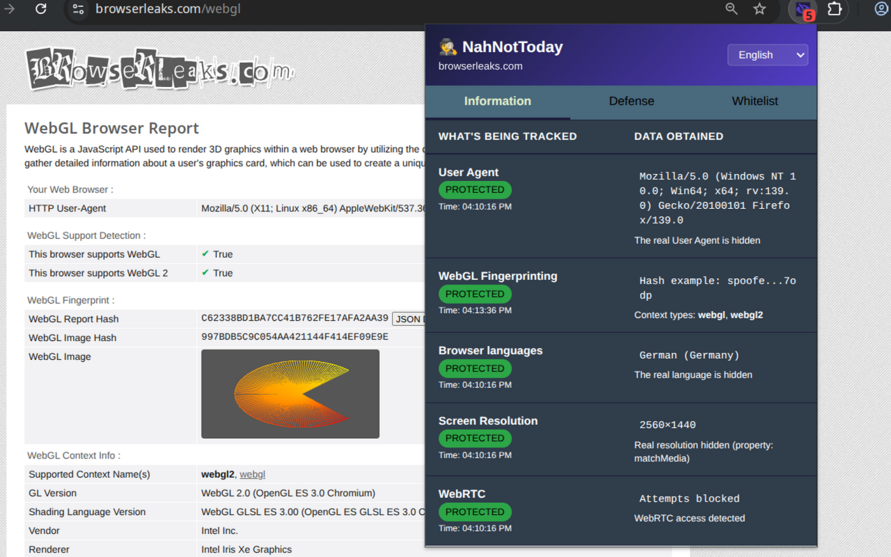Click "This browser supports WebGL 2" label
891x557 pixels.
98,273
